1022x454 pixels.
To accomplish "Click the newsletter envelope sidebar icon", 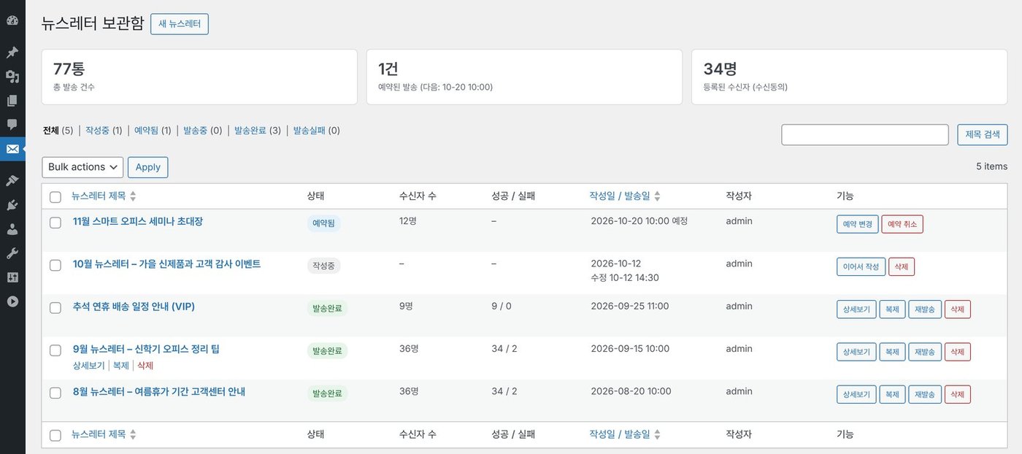I will coord(12,149).
